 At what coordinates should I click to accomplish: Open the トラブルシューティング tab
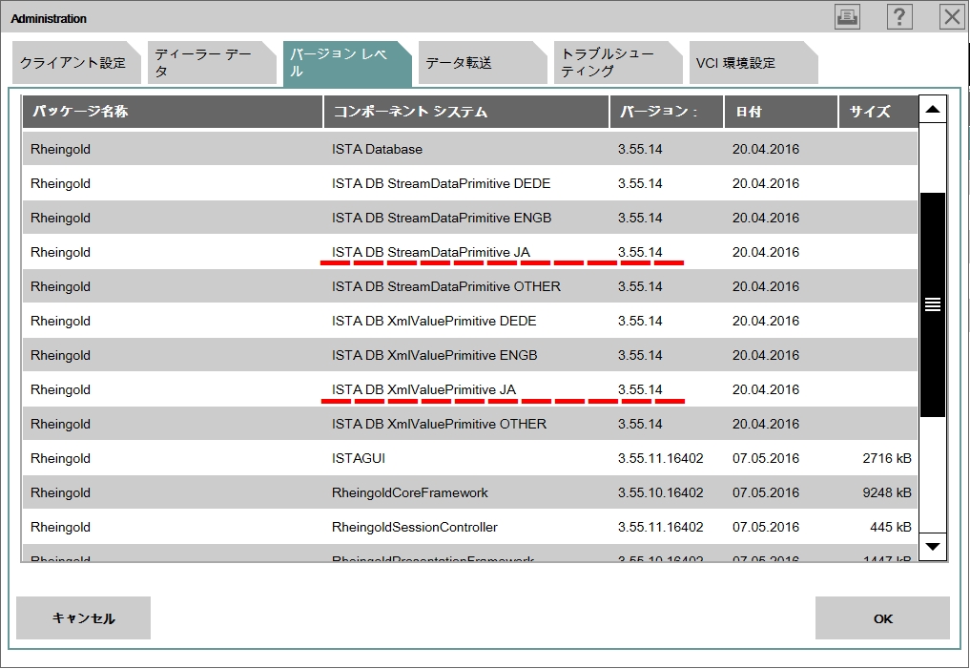coord(618,62)
